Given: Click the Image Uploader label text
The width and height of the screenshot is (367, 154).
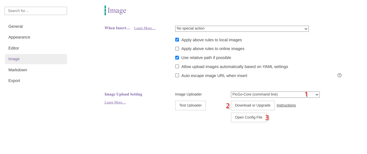Looking at the screenshot, I should click(x=188, y=94).
